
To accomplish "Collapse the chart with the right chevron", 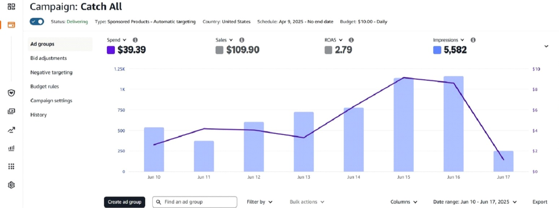I will click(546, 46).
